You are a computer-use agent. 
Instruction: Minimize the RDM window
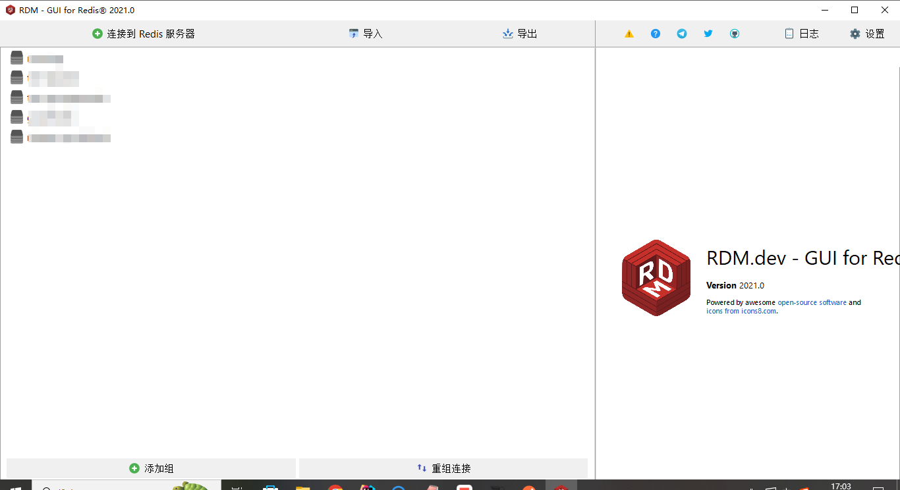pyautogui.click(x=825, y=10)
